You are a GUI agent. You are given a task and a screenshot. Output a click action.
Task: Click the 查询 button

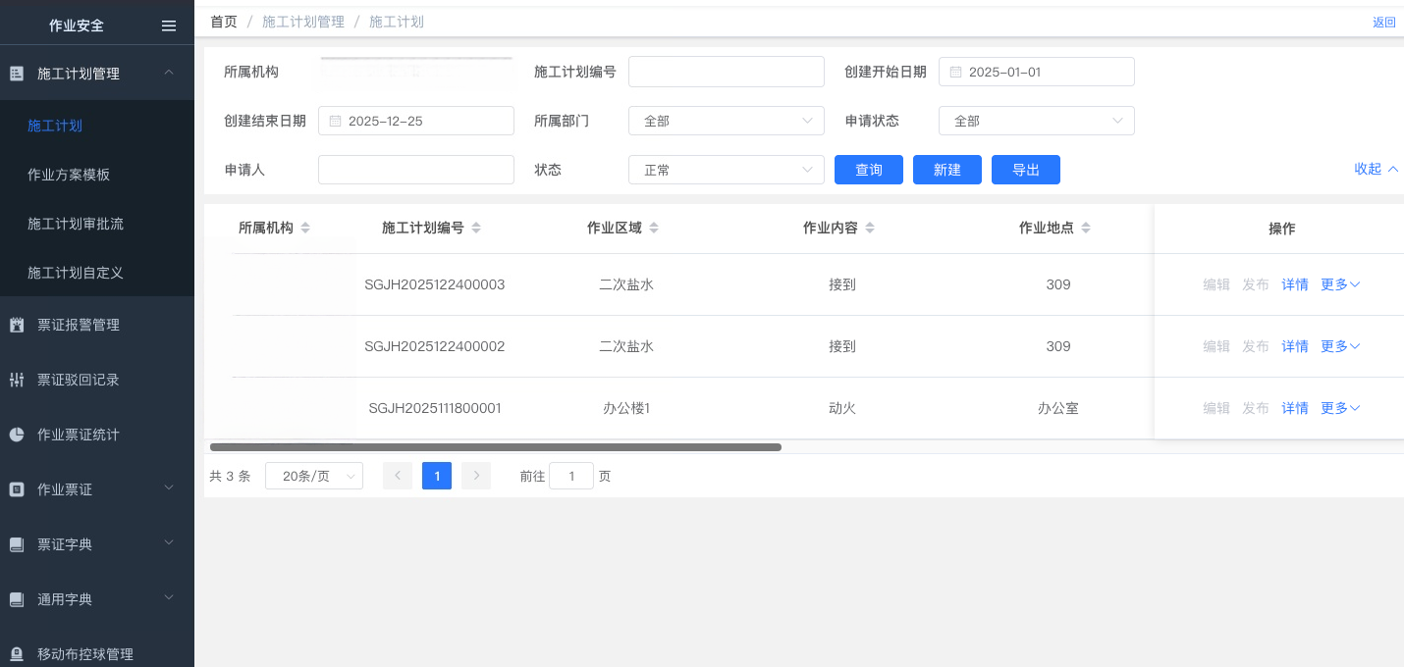[869, 170]
